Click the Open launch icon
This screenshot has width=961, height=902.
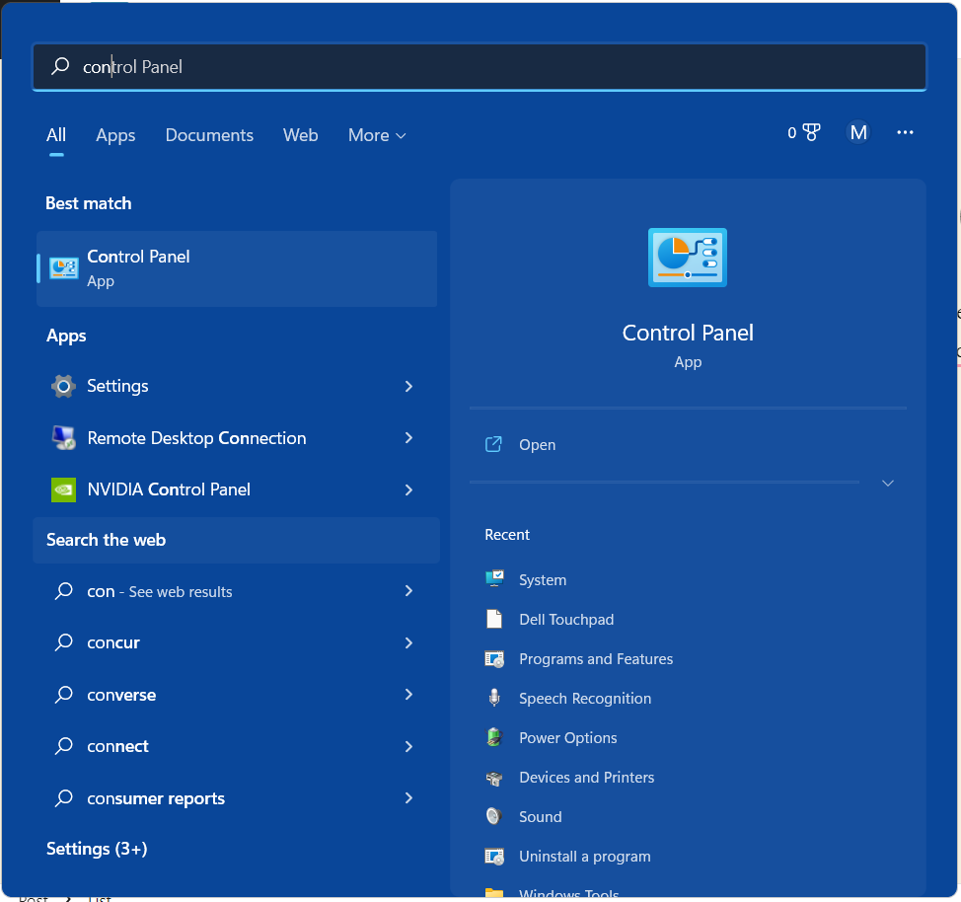[x=493, y=444]
